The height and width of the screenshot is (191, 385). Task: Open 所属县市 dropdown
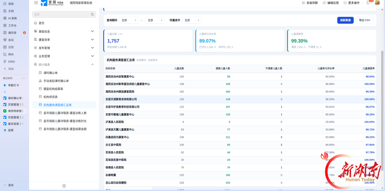(192, 20)
